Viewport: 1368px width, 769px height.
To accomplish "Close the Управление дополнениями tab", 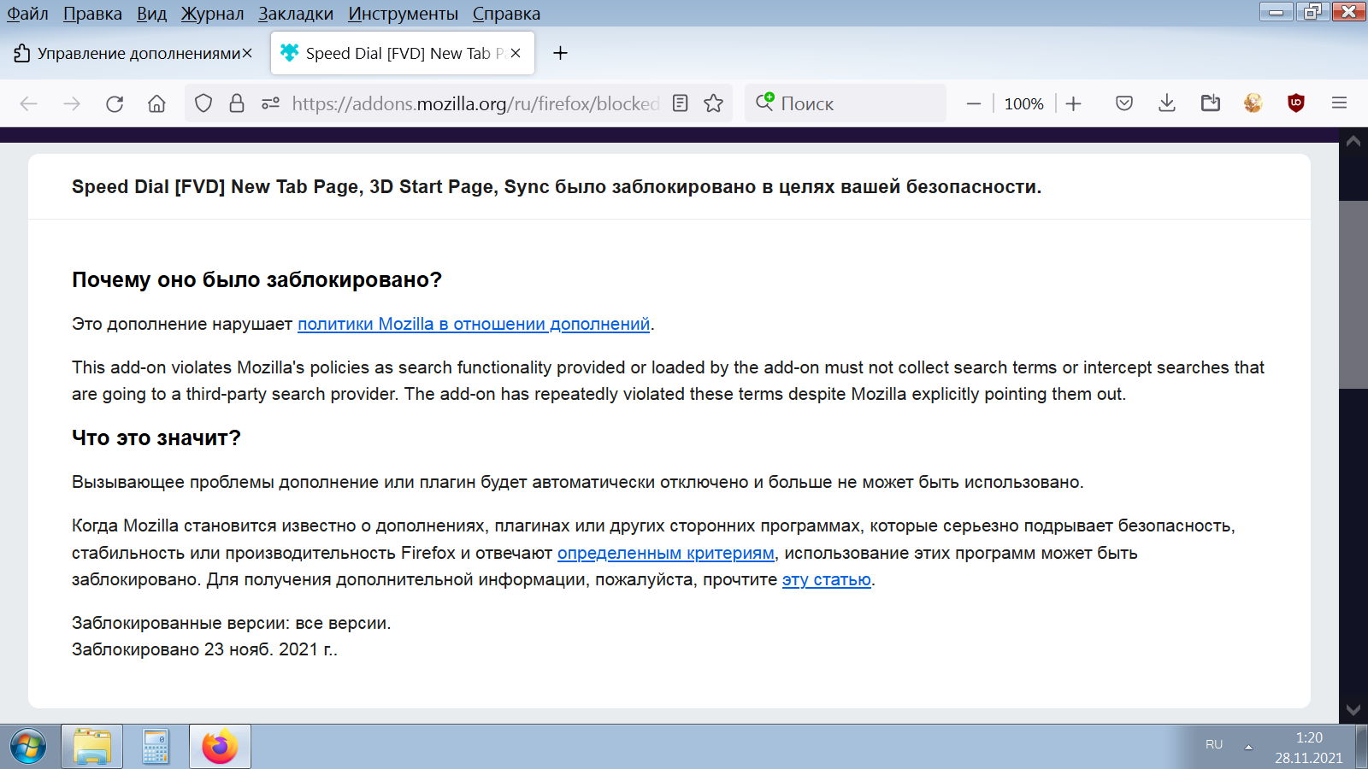I will tap(247, 53).
